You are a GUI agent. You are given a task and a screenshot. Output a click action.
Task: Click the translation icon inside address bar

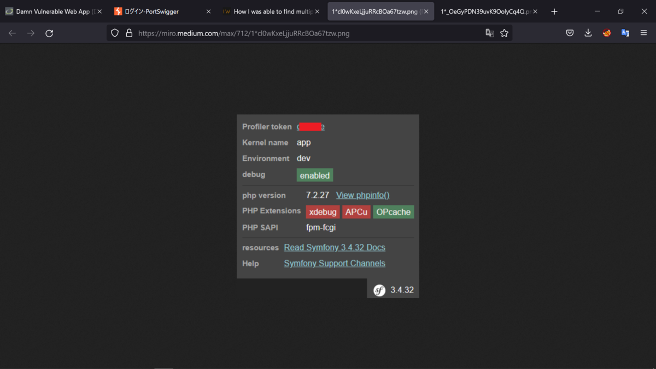pos(490,33)
